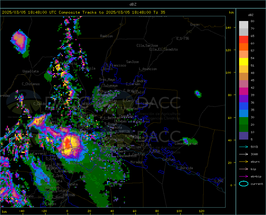
Task: Click the cyan 50YD arrow icon
Action: click(x=244, y=147)
